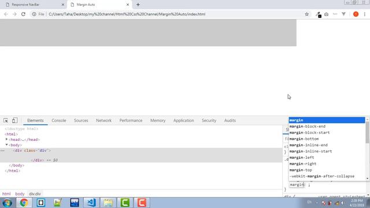Viewport: 370px width, 208px height.
Task: Choose margin-bottom suggestion
Action: point(327,139)
